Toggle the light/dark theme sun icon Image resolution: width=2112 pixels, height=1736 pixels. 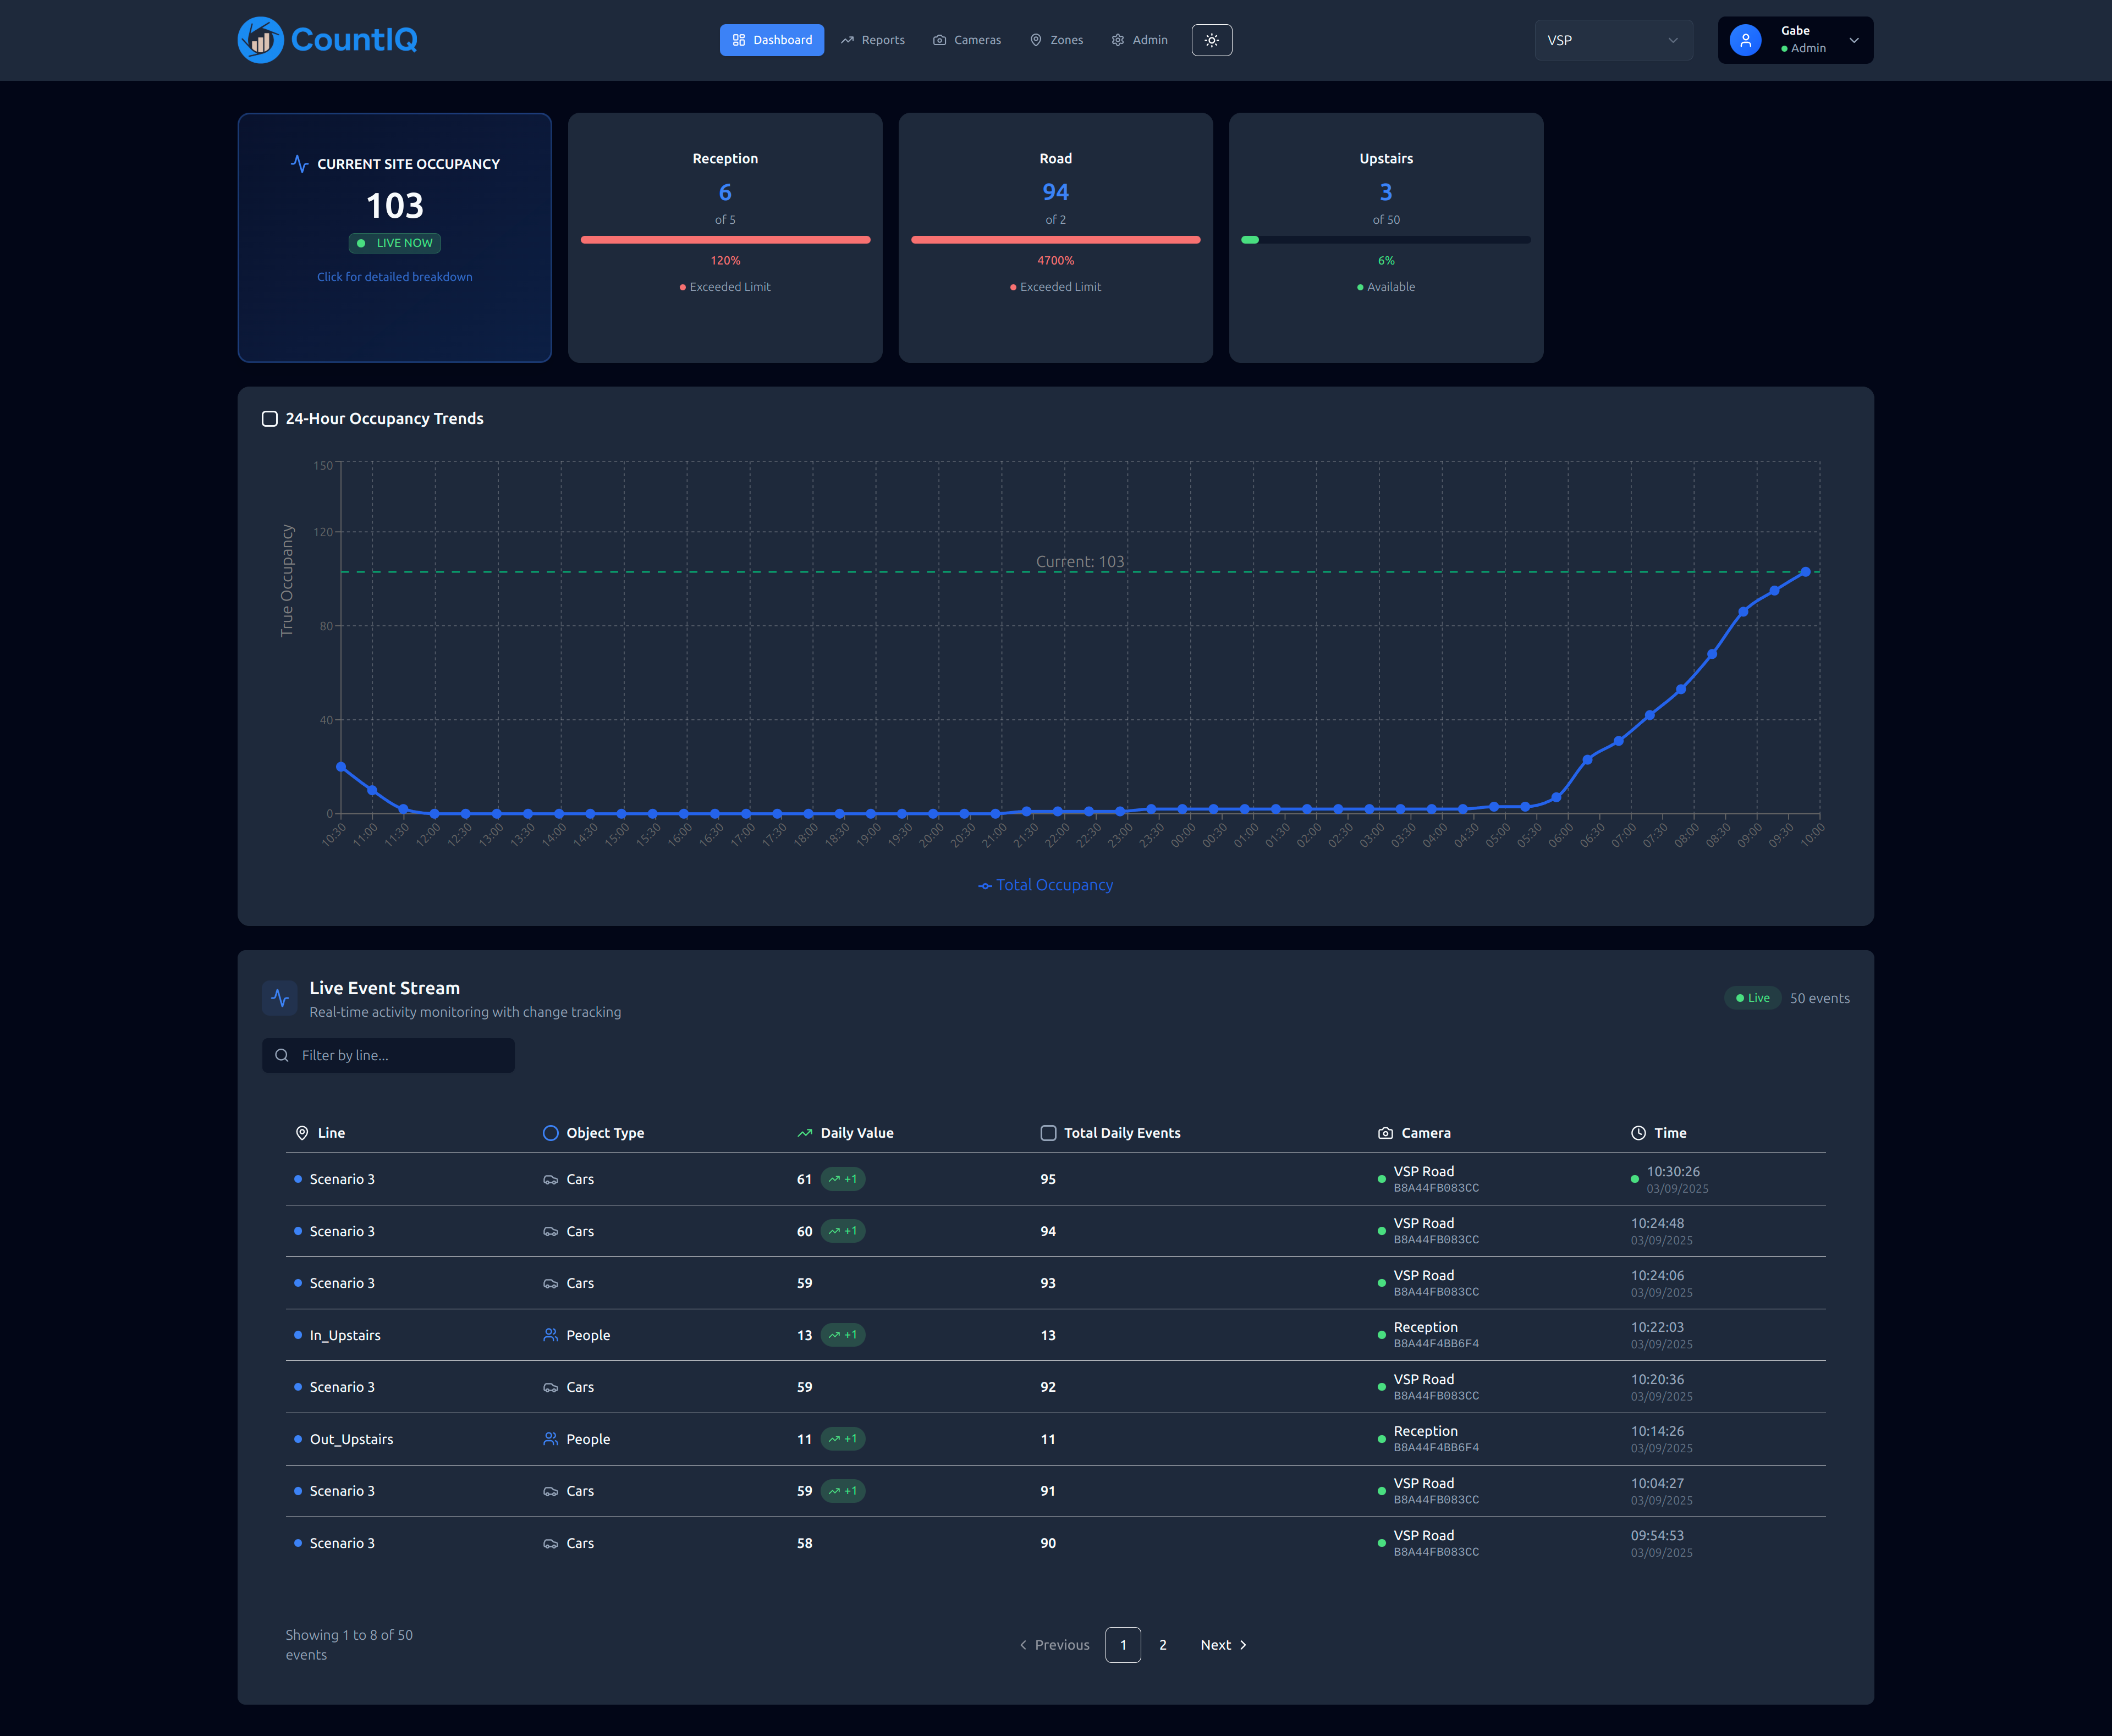pyautogui.click(x=1211, y=40)
